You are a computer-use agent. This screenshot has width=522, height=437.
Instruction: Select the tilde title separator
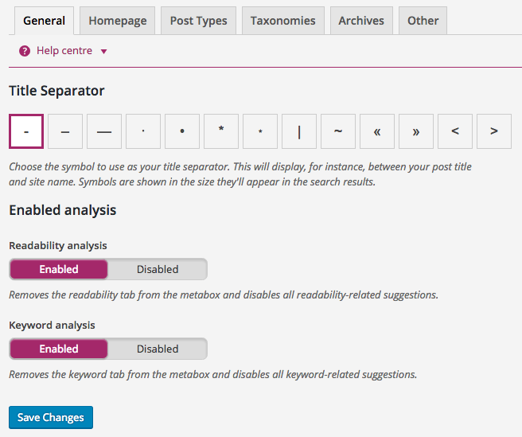[338, 131]
